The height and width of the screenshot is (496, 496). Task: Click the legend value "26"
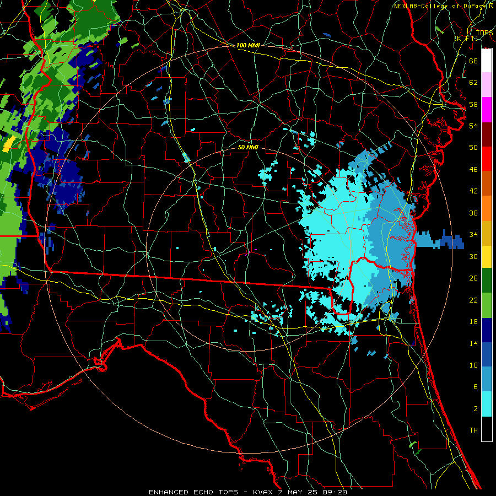(473, 278)
